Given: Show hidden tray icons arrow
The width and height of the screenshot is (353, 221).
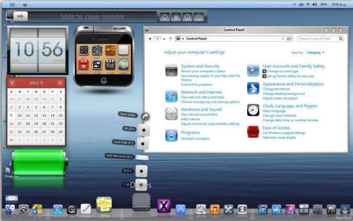Looking at the screenshot, I should (x=295, y=4).
